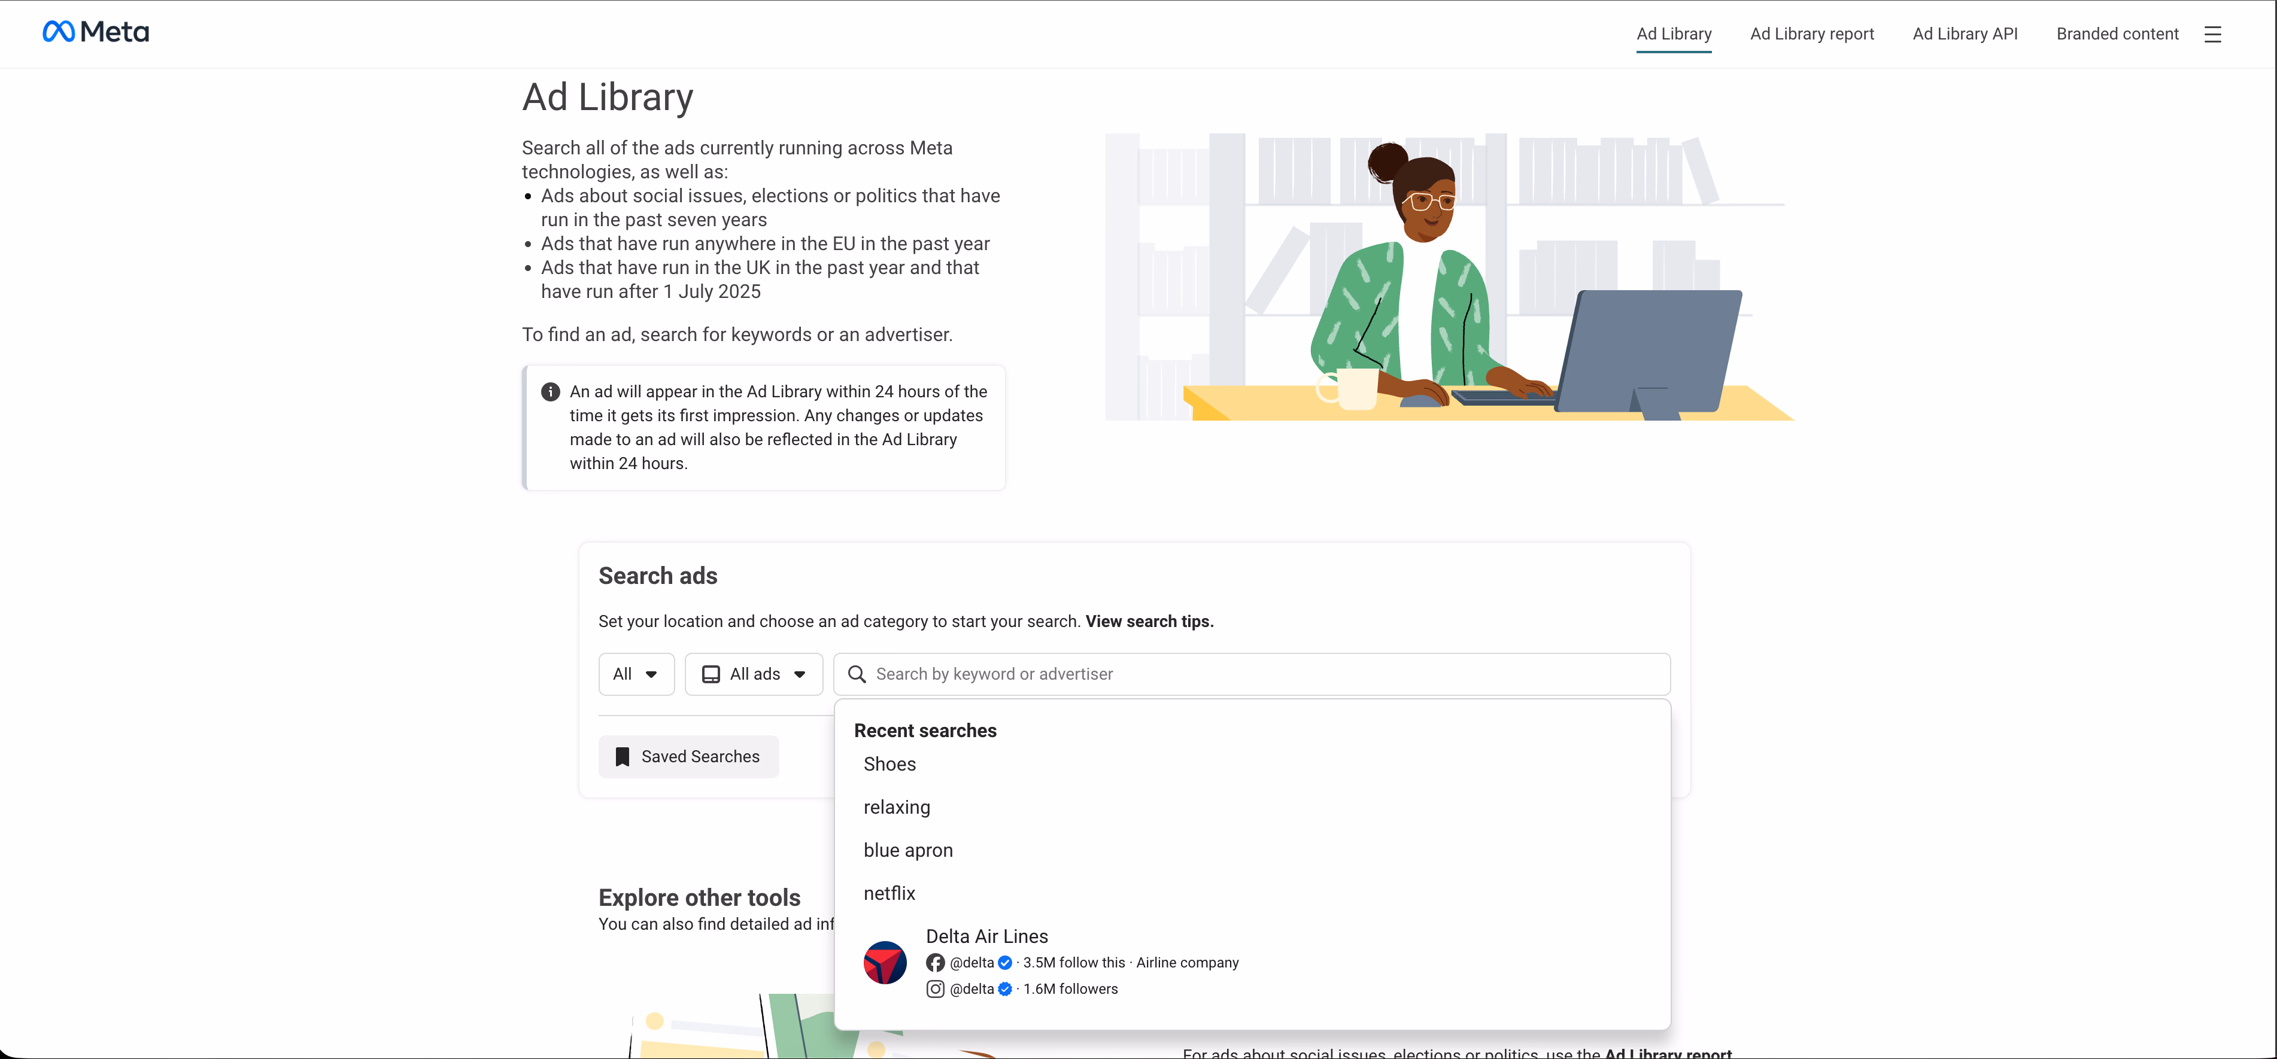This screenshot has height=1059, width=2277.
Task: Open the location dropdown labeled All
Action: 636,674
